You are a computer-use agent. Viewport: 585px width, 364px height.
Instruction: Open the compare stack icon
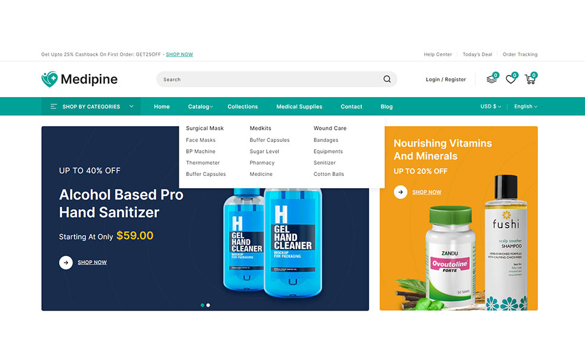(492, 79)
